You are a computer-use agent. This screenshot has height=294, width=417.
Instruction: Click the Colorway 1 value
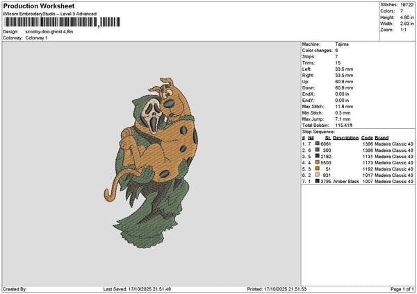click(x=36, y=37)
